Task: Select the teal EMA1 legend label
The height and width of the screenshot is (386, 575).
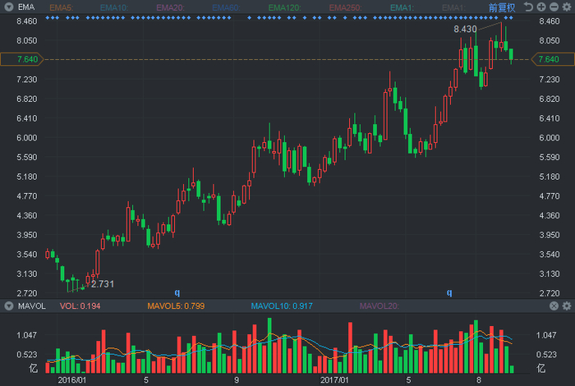Action: click(402, 7)
